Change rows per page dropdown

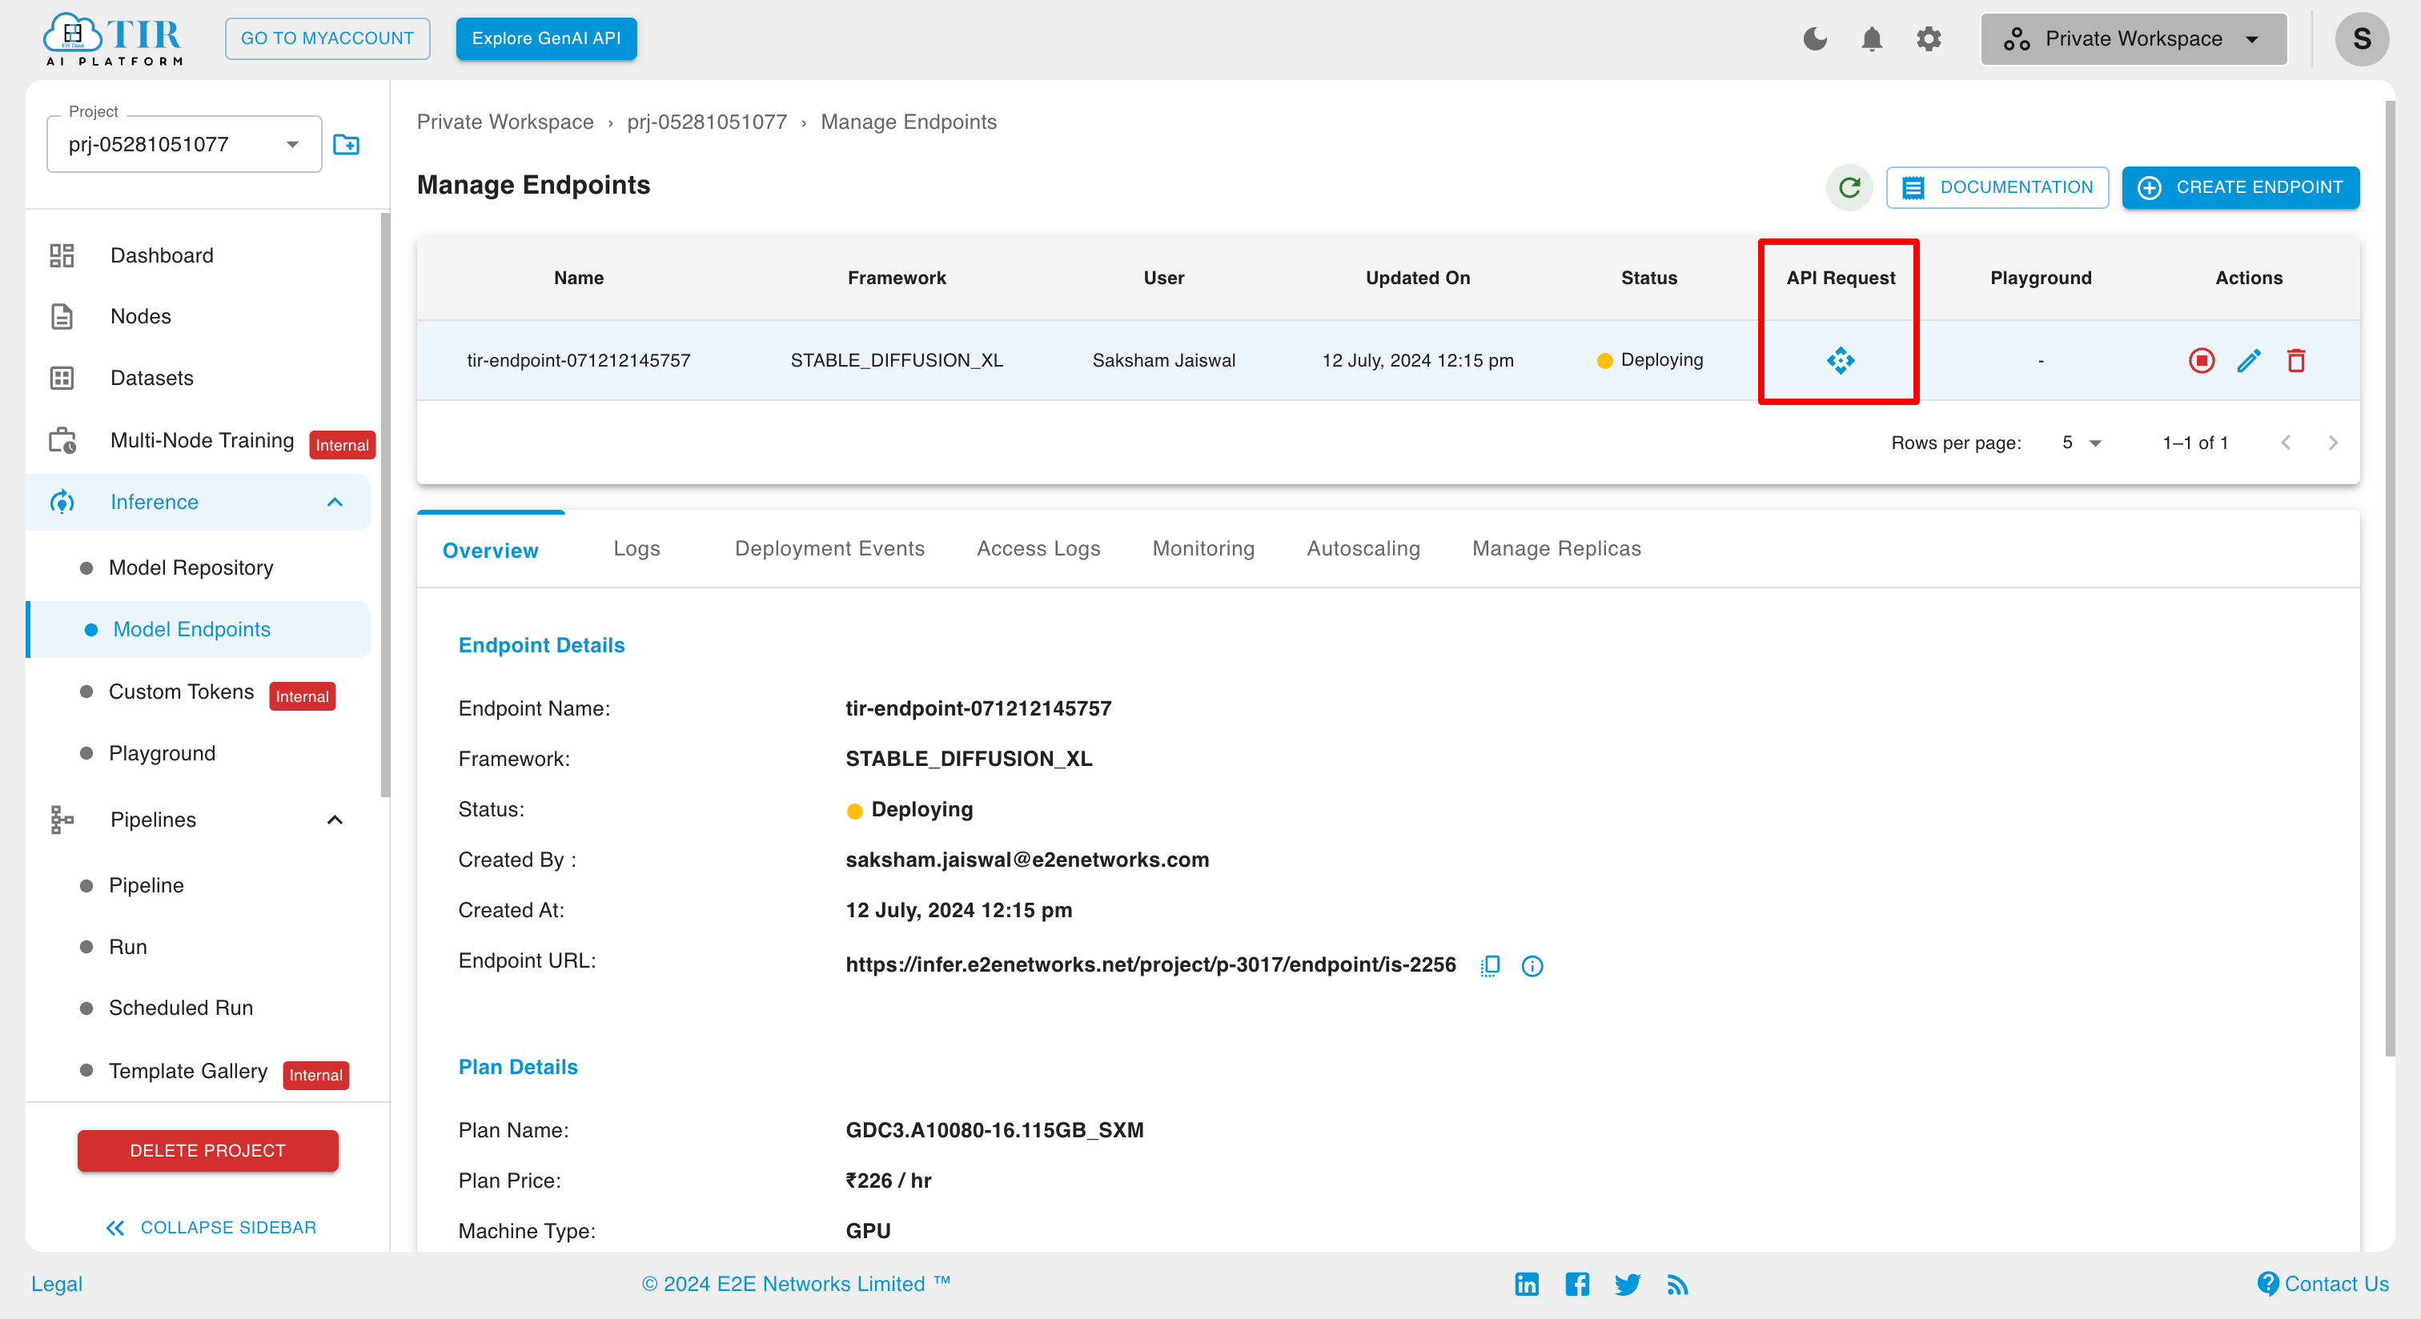[2082, 443]
